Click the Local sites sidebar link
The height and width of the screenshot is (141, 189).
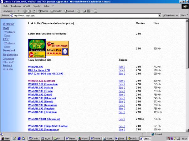(8, 69)
